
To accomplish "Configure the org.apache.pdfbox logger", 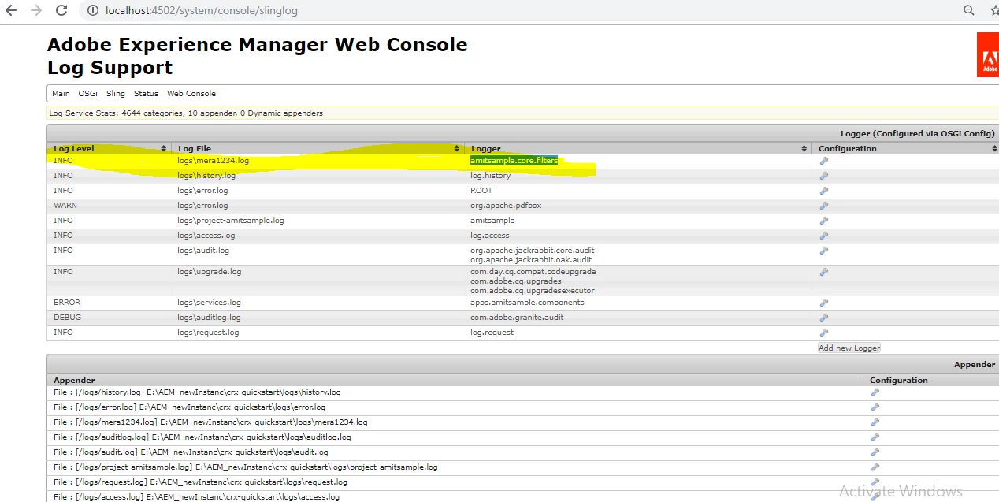I will pyautogui.click(x=823, y=206).
